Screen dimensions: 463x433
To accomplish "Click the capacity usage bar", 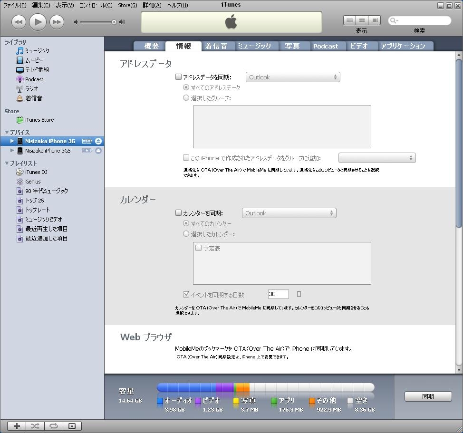I will tap(266, 387).
